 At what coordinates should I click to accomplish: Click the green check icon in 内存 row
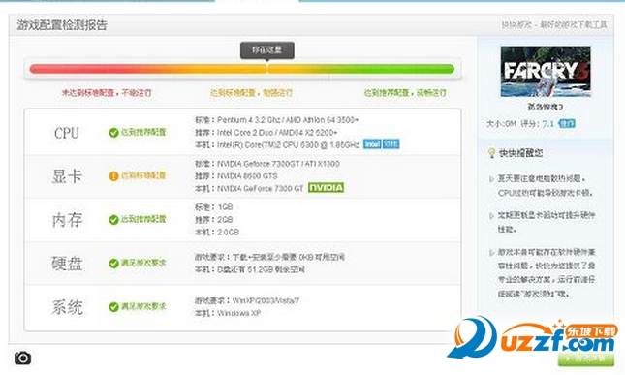113,220
